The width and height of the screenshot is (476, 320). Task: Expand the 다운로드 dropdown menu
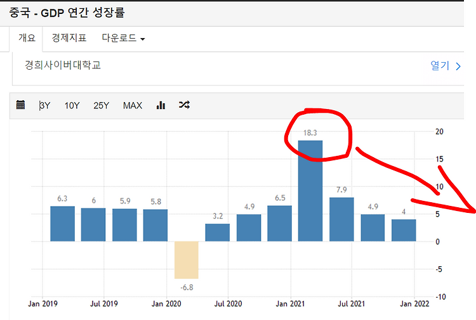123,38
